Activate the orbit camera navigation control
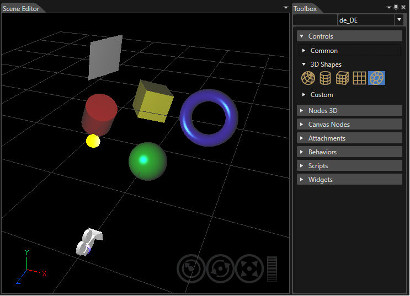This screenshot has height=296, width=410. [x=191, y=268]
